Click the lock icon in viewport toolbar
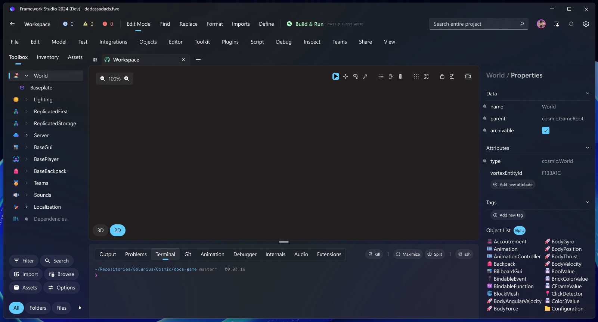 pyautogui.click(x=442, y=76)
